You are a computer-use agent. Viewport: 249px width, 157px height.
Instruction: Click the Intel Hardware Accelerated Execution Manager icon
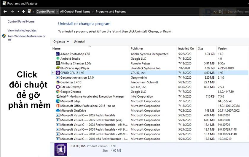click(x=58, y=96)
